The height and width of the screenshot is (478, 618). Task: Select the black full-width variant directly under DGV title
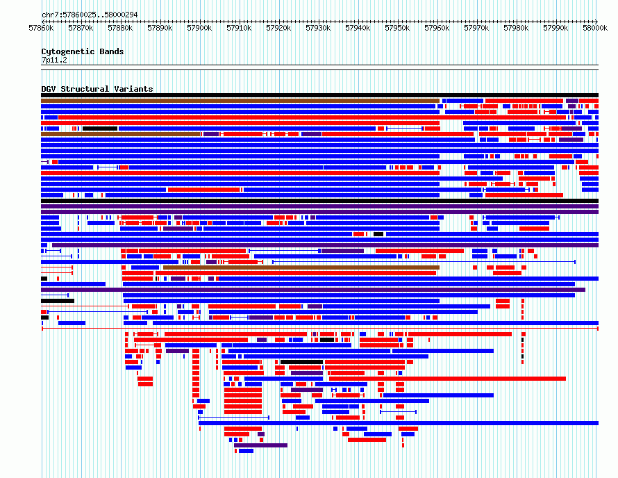click(319, 95)
